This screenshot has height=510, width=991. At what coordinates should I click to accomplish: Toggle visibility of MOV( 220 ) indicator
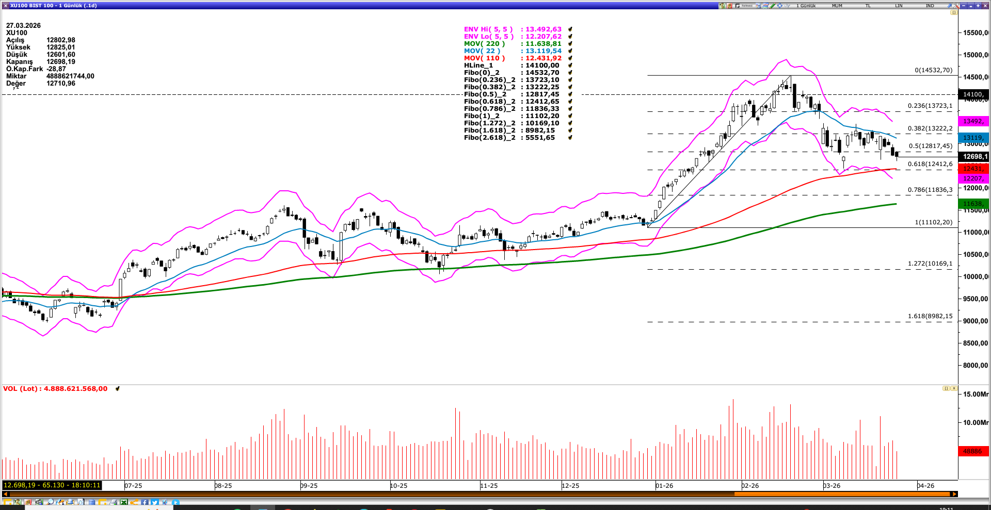click(569, 44)
